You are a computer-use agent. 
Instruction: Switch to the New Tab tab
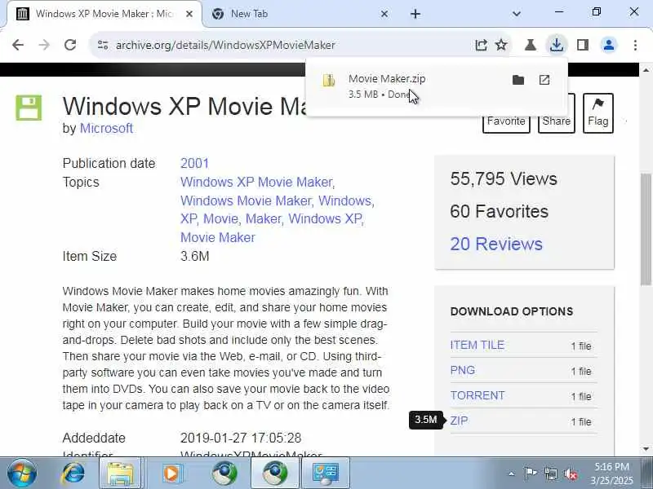pyautogui.click(x=300, y=14)
